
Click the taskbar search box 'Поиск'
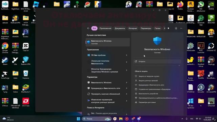click(x=97, y=119)
